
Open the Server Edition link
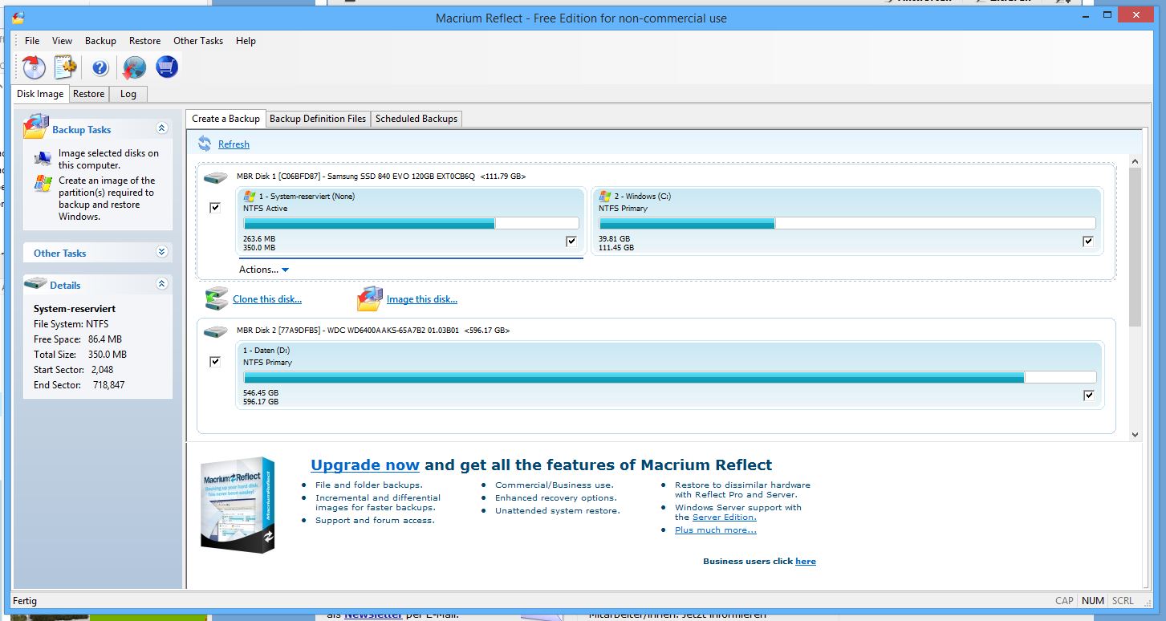pos(725,517)
